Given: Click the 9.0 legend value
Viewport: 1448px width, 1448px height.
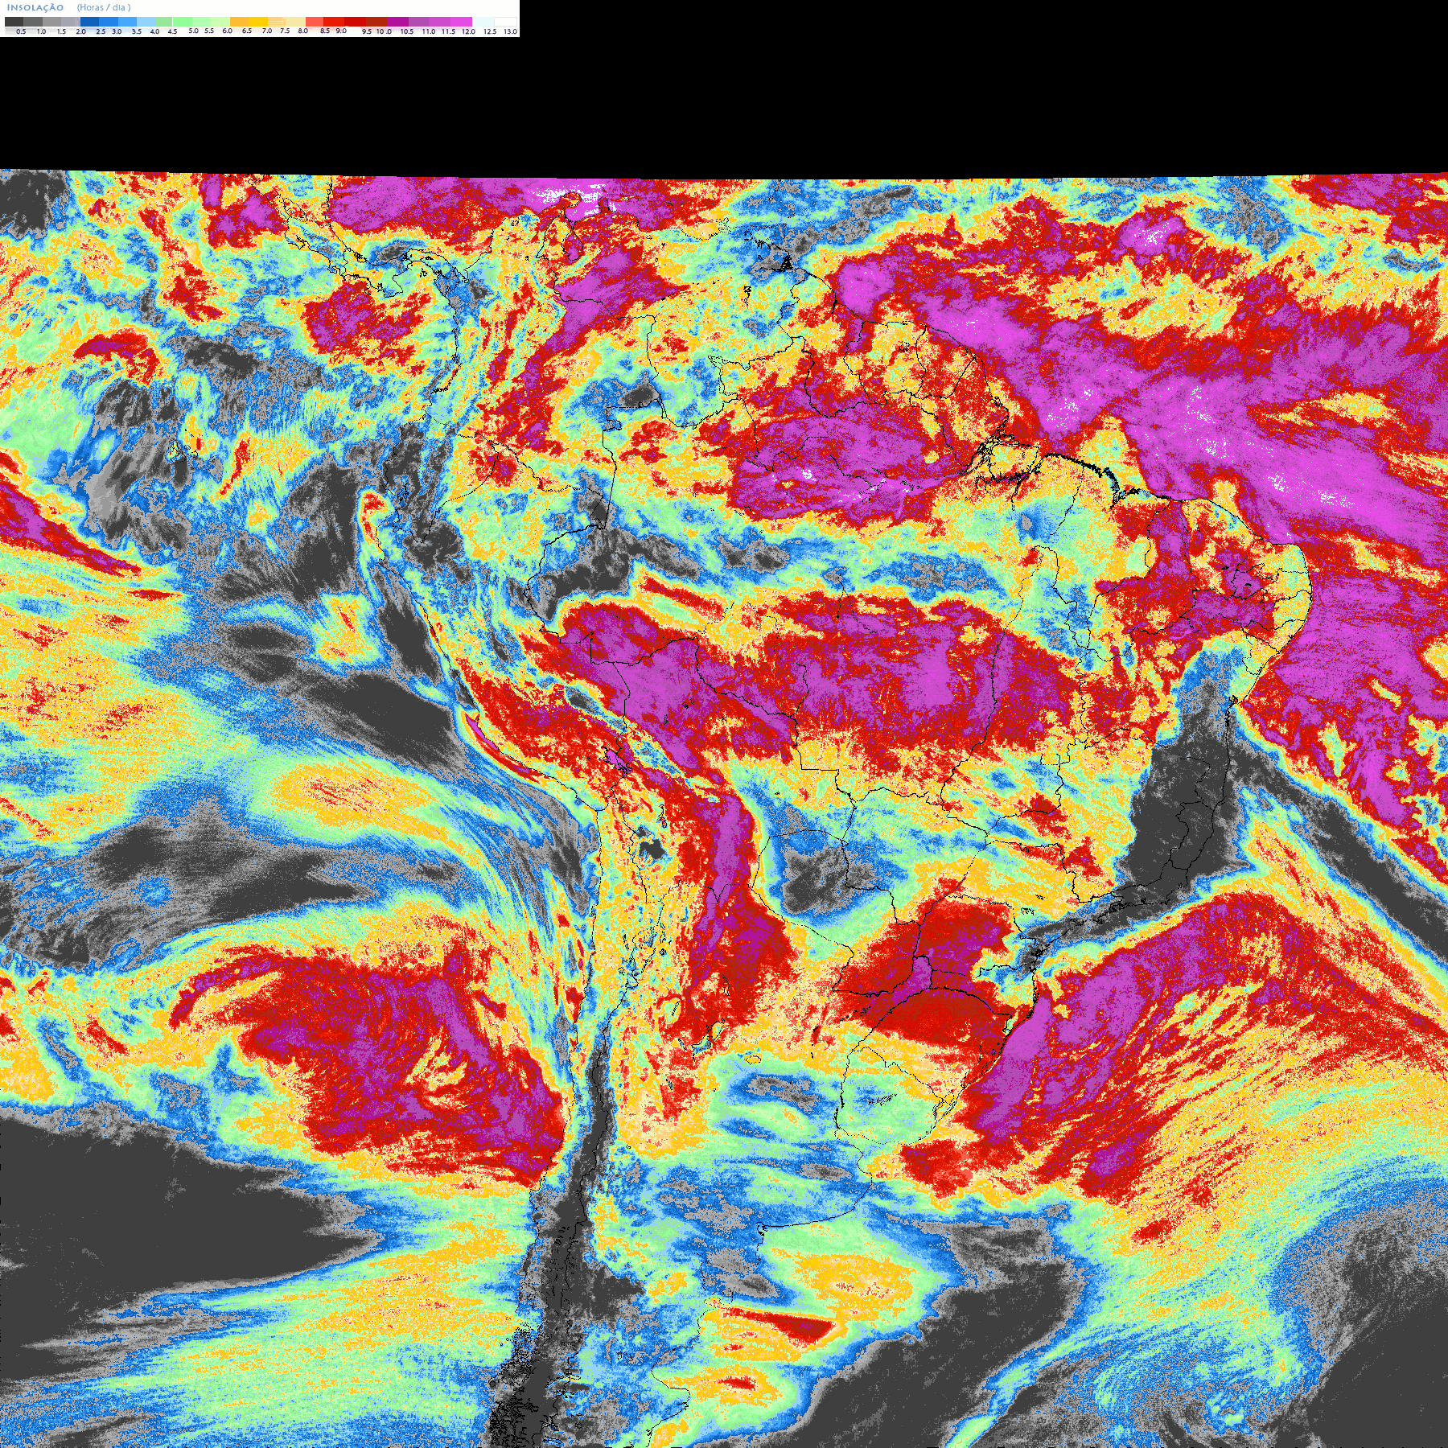Looking at the screenshot, I should pos(341,31).
